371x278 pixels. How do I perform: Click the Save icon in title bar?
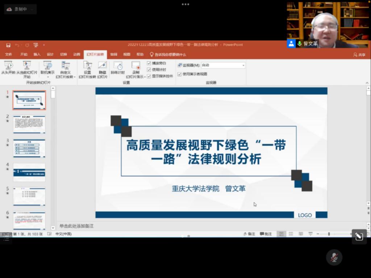pyautogui.click(x=8, y=45)
